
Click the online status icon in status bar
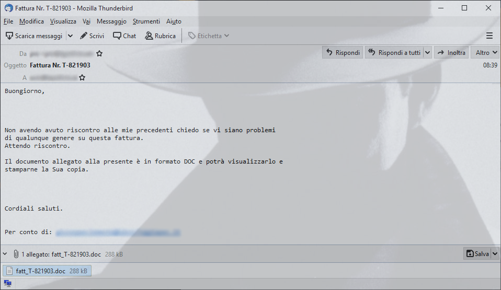coord(7,283)
